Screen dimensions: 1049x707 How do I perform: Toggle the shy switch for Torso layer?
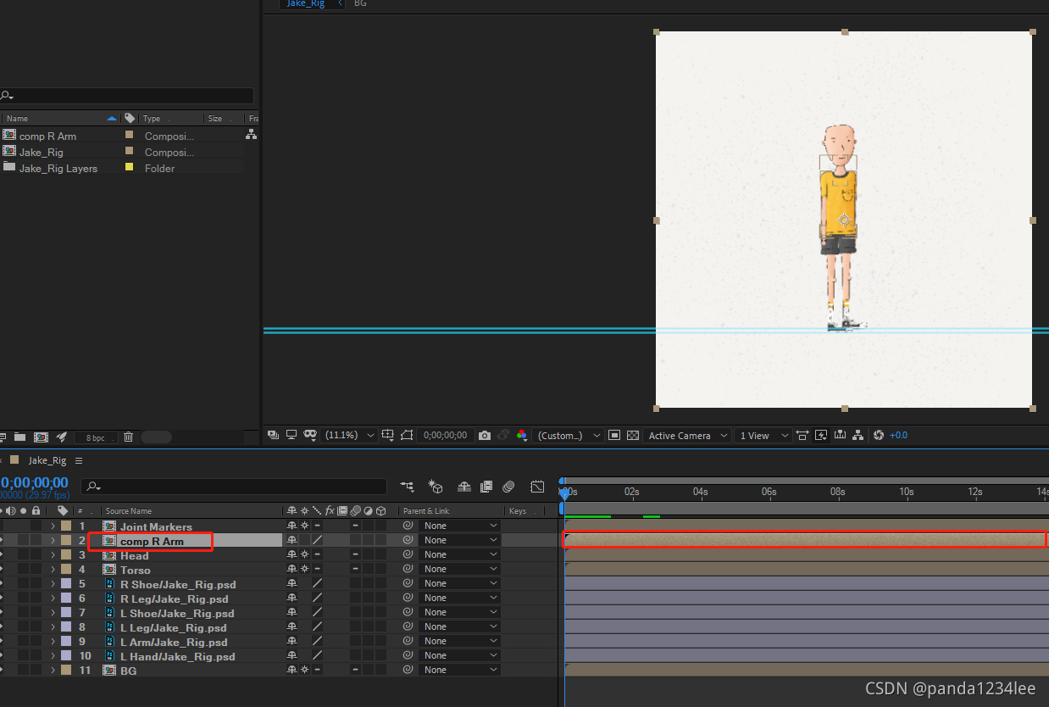292,570
